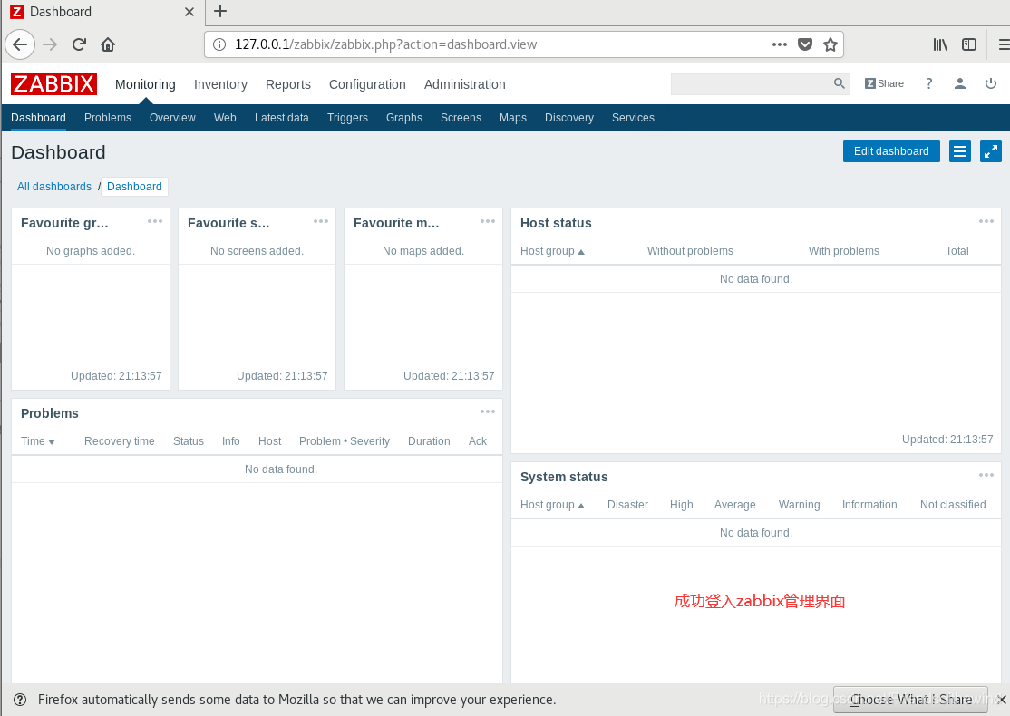
Task: Open the Firefox hamburger menu
Action: [1004, 44]
